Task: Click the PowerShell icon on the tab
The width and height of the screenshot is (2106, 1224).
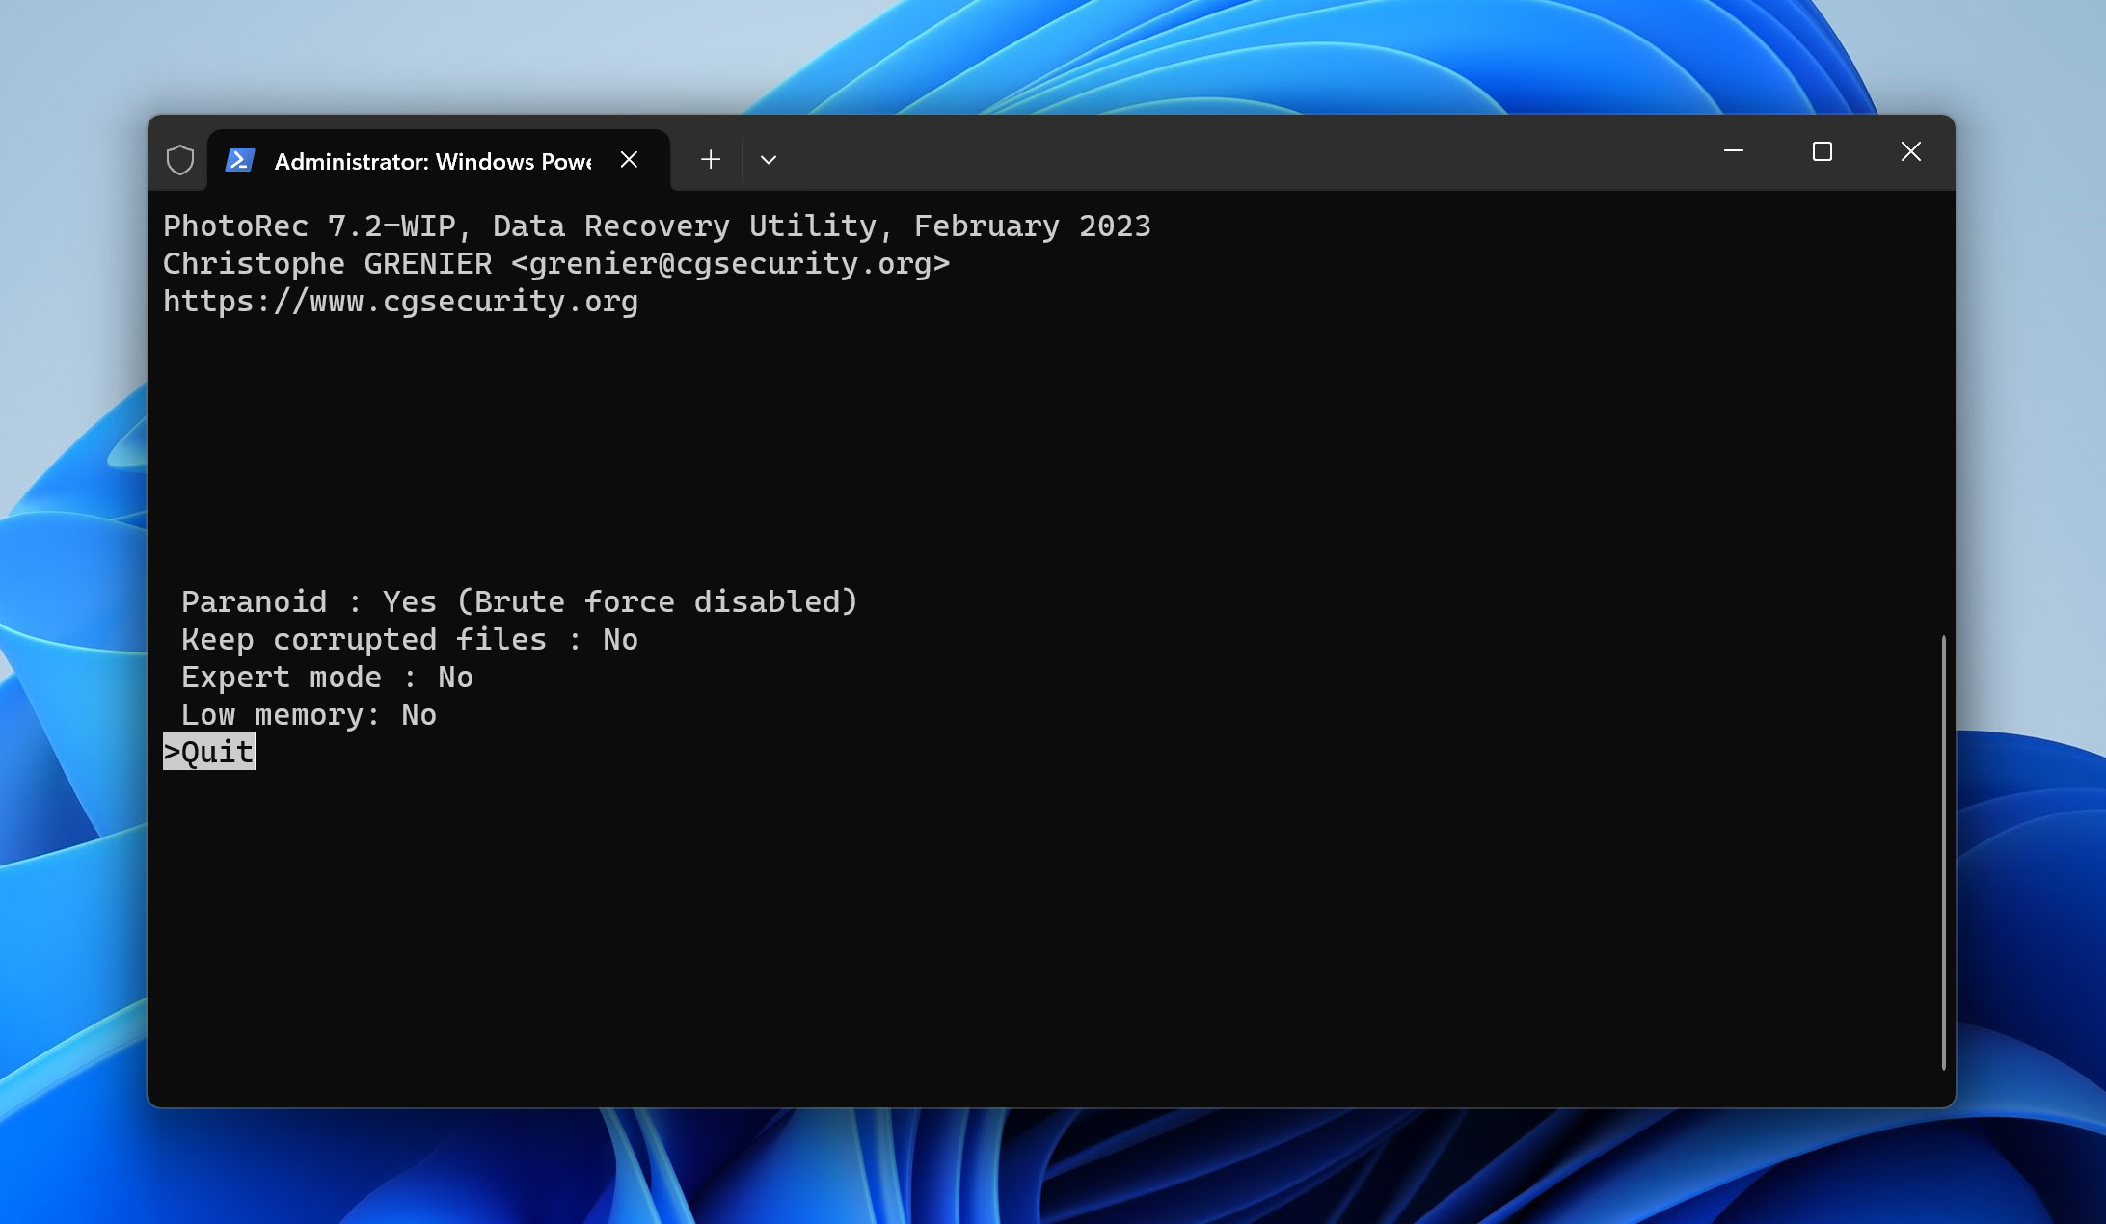Action: click(239, 160)
